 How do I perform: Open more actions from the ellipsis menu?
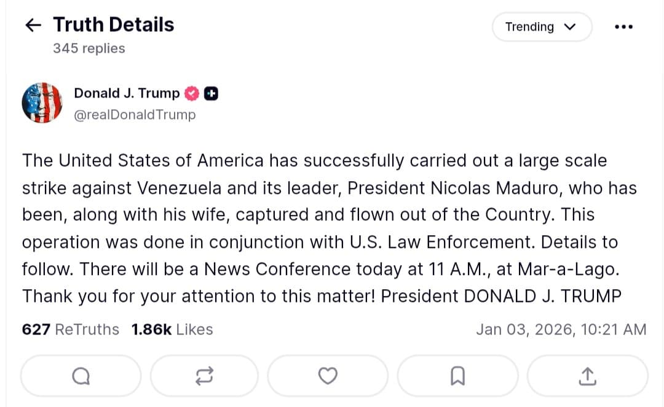[x=623, y=26]
